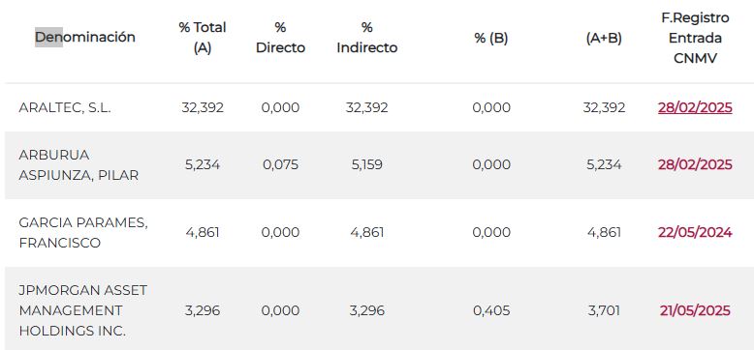Select the Denominación column header
Image resolution: width=754 pixels, height=350 pixels.
point(85,37)
